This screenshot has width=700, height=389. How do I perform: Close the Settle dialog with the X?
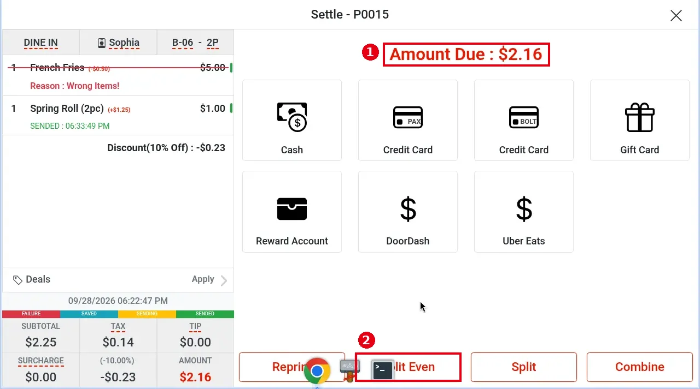point(676,15)
